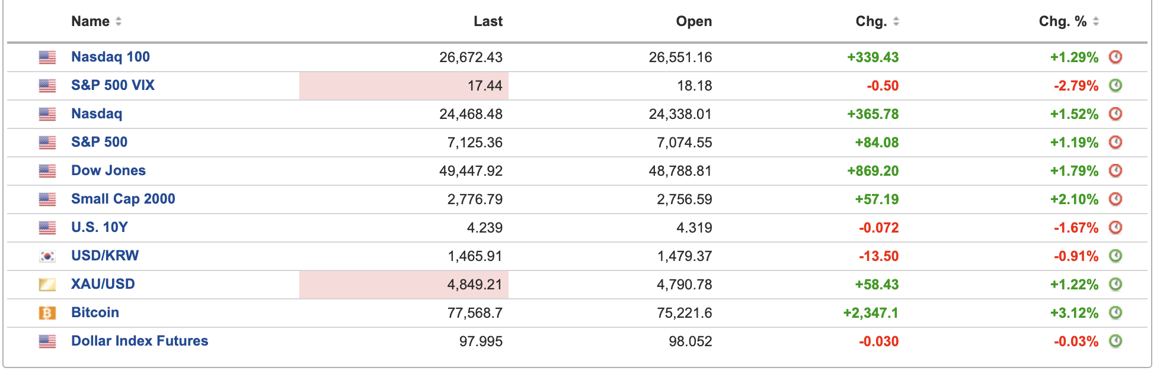Click the green clock icon beside Bitcoin
This screenshot has width=1157, height=374.
(x=1116, y=313)
